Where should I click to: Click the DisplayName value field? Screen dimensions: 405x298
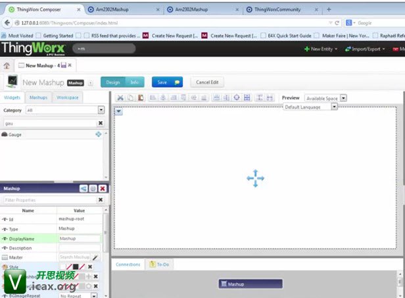(80, 238)
